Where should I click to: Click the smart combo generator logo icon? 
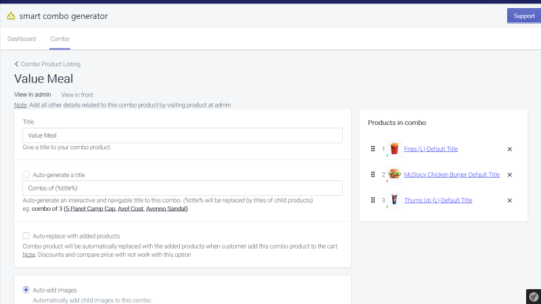[x=11, y=16]
